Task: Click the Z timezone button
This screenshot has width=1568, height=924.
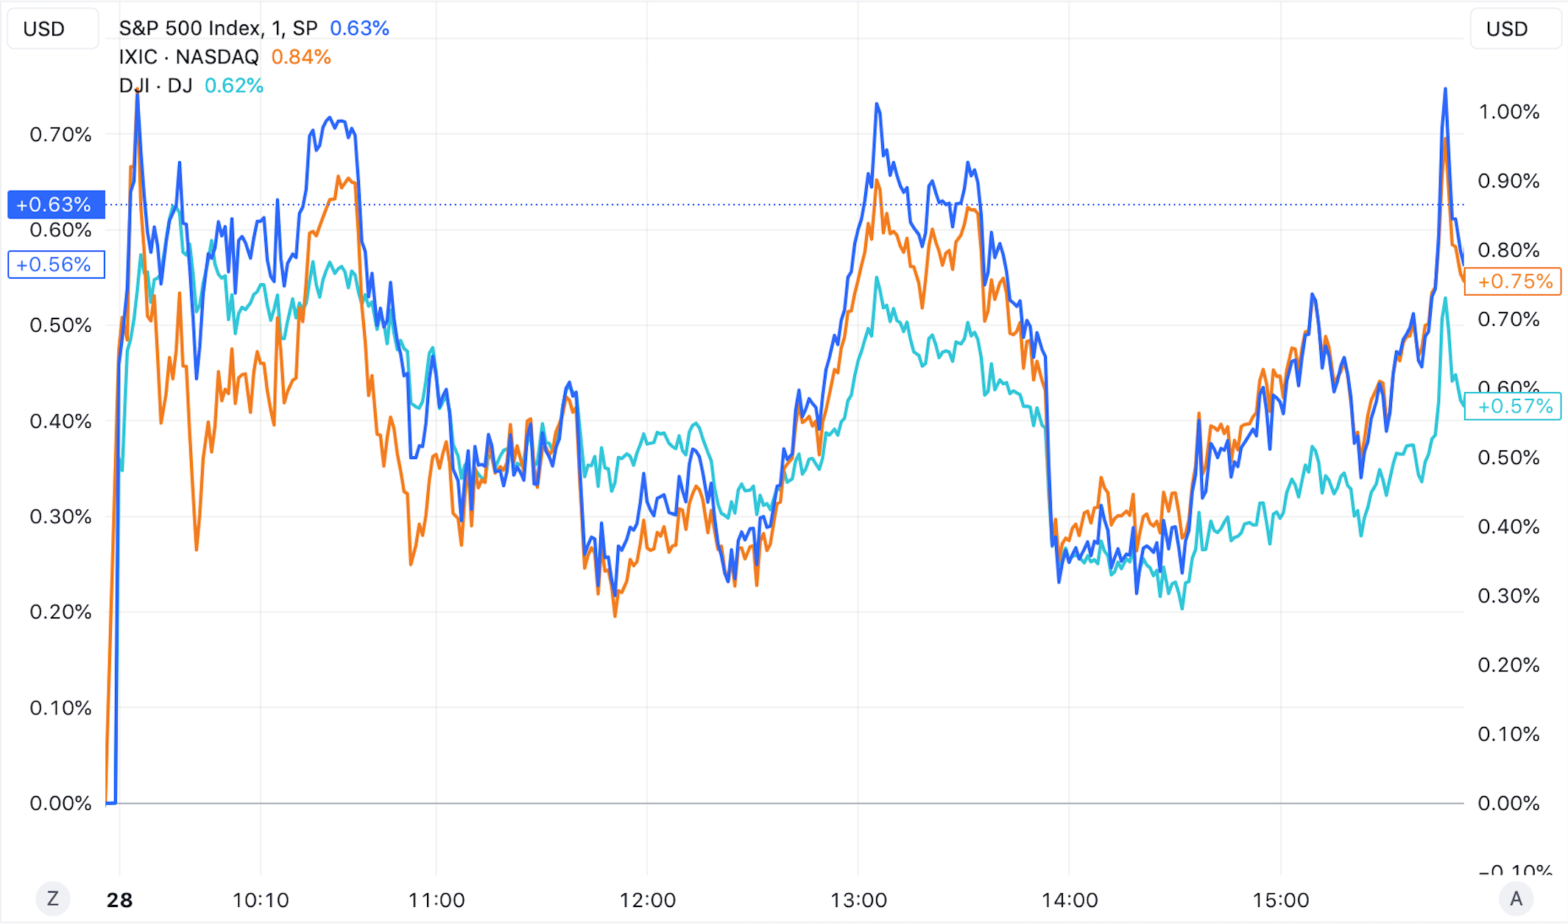Action: (53, 898)
